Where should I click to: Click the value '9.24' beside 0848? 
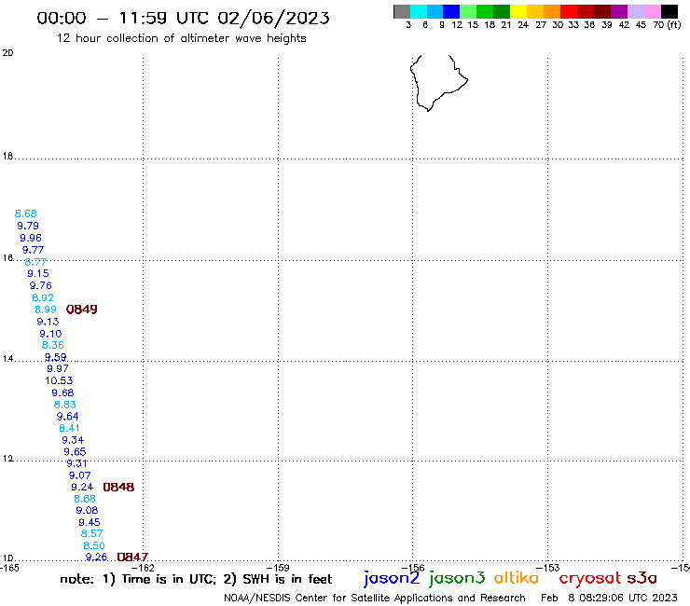(82, 487)
